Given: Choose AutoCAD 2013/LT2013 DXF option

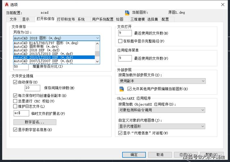Looking at the screenshot, I should coord(54,54).
